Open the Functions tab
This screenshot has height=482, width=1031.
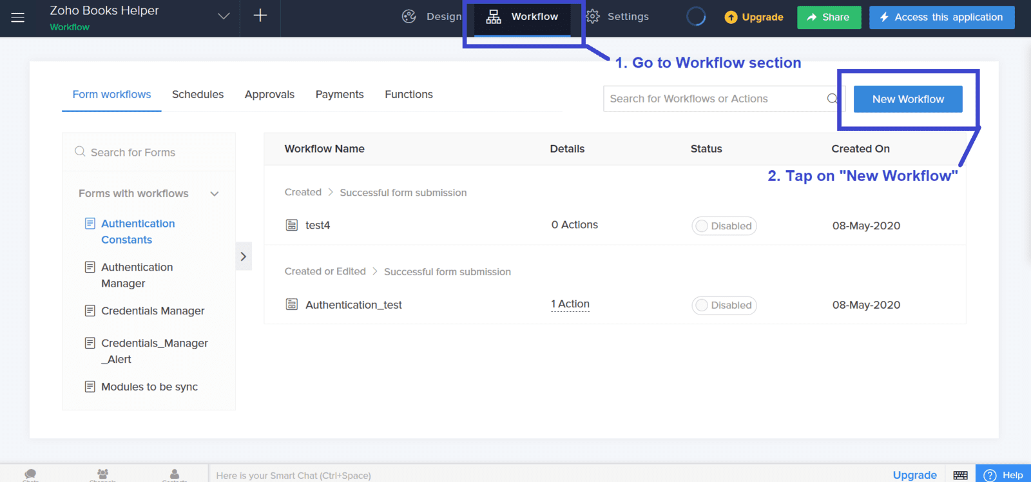[409, 95]
